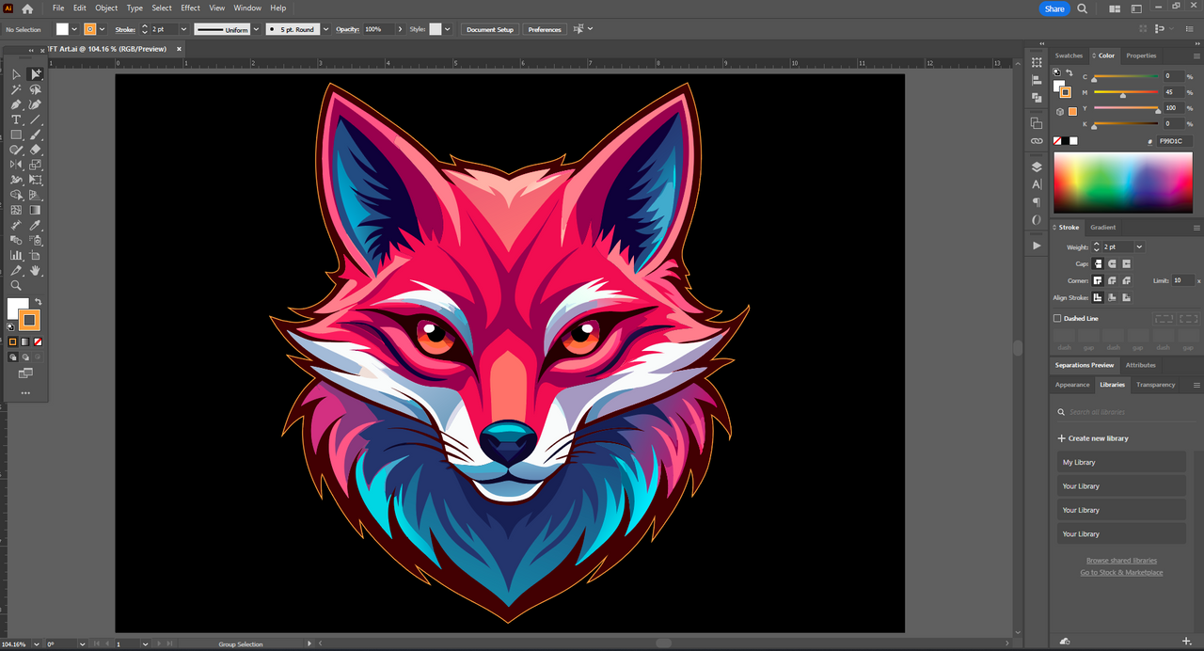Select the Lasso tool

tap(36, 89)
